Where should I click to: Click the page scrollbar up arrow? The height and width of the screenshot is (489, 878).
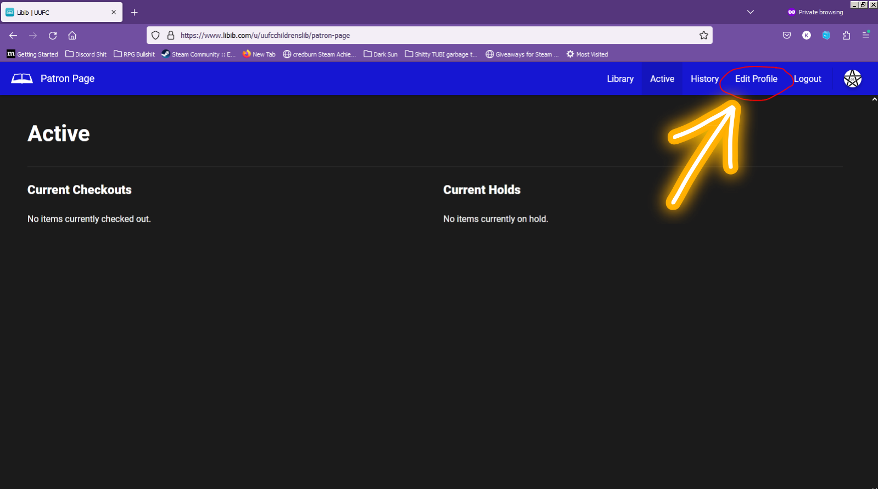874,99
